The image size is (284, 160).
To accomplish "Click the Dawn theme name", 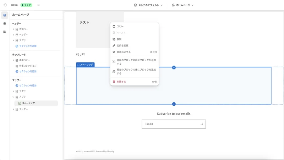I will 14,5.
